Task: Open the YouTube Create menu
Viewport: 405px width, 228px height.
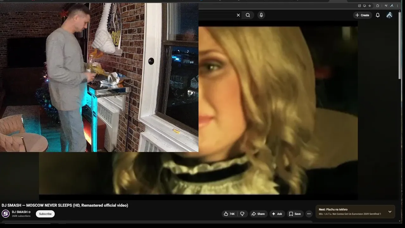Action: point(362,15)
